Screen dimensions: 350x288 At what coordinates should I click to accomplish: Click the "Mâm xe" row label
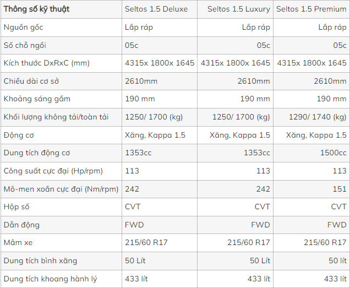[19, 243]
